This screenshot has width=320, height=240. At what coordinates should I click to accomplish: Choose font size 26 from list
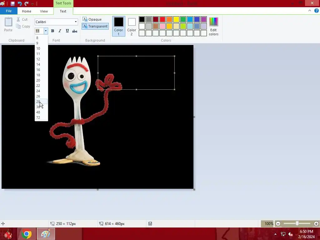click(42, 96)
